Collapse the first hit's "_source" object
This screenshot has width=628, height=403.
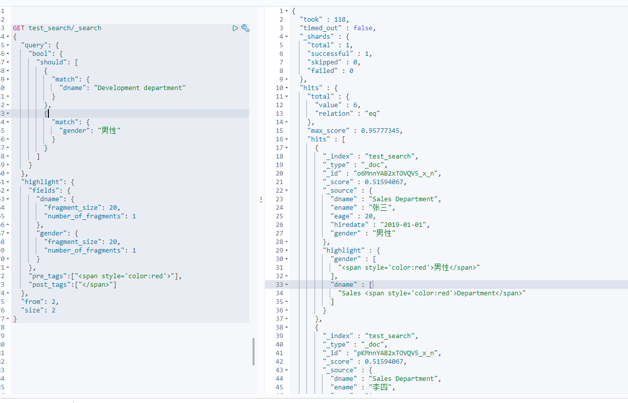click(287, 190)
